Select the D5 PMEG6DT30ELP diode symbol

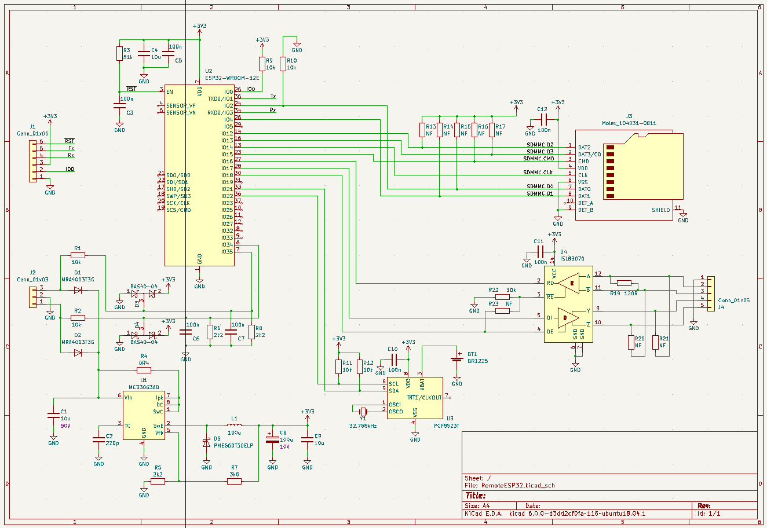click(x=207, y=443)
